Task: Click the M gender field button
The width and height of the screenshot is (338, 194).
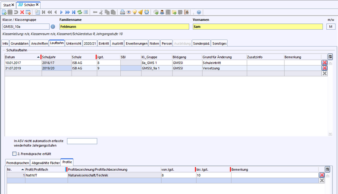Action: pos(331,27)
